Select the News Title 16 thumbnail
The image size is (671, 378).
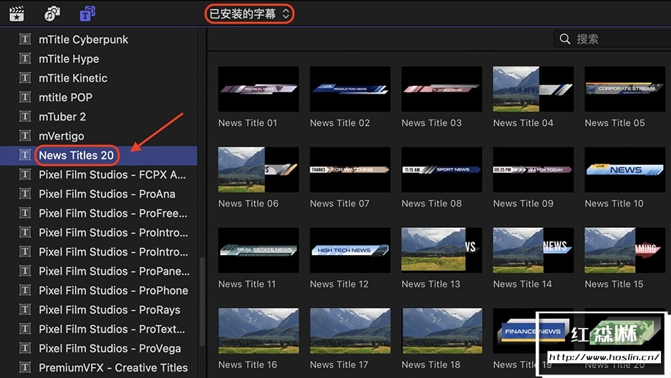coord(259,331)
